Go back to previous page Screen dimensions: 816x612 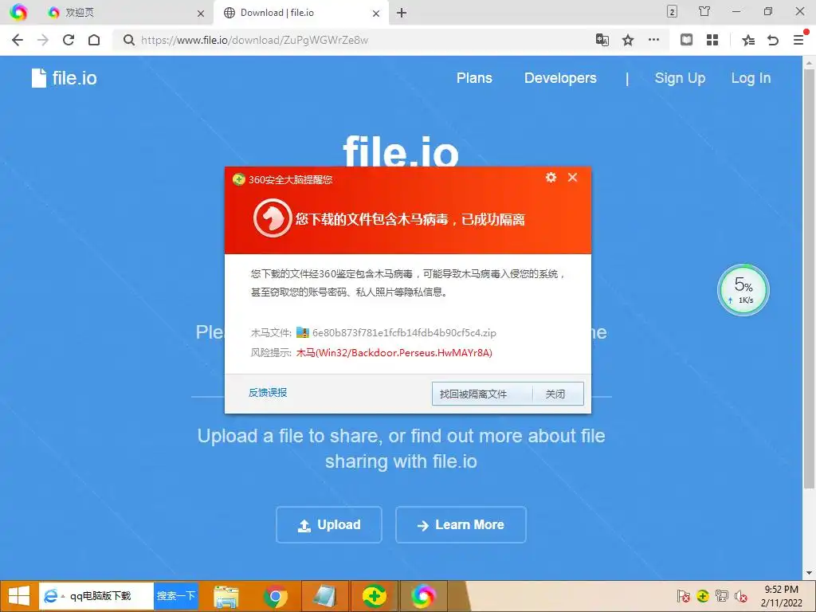click(18, 40)
